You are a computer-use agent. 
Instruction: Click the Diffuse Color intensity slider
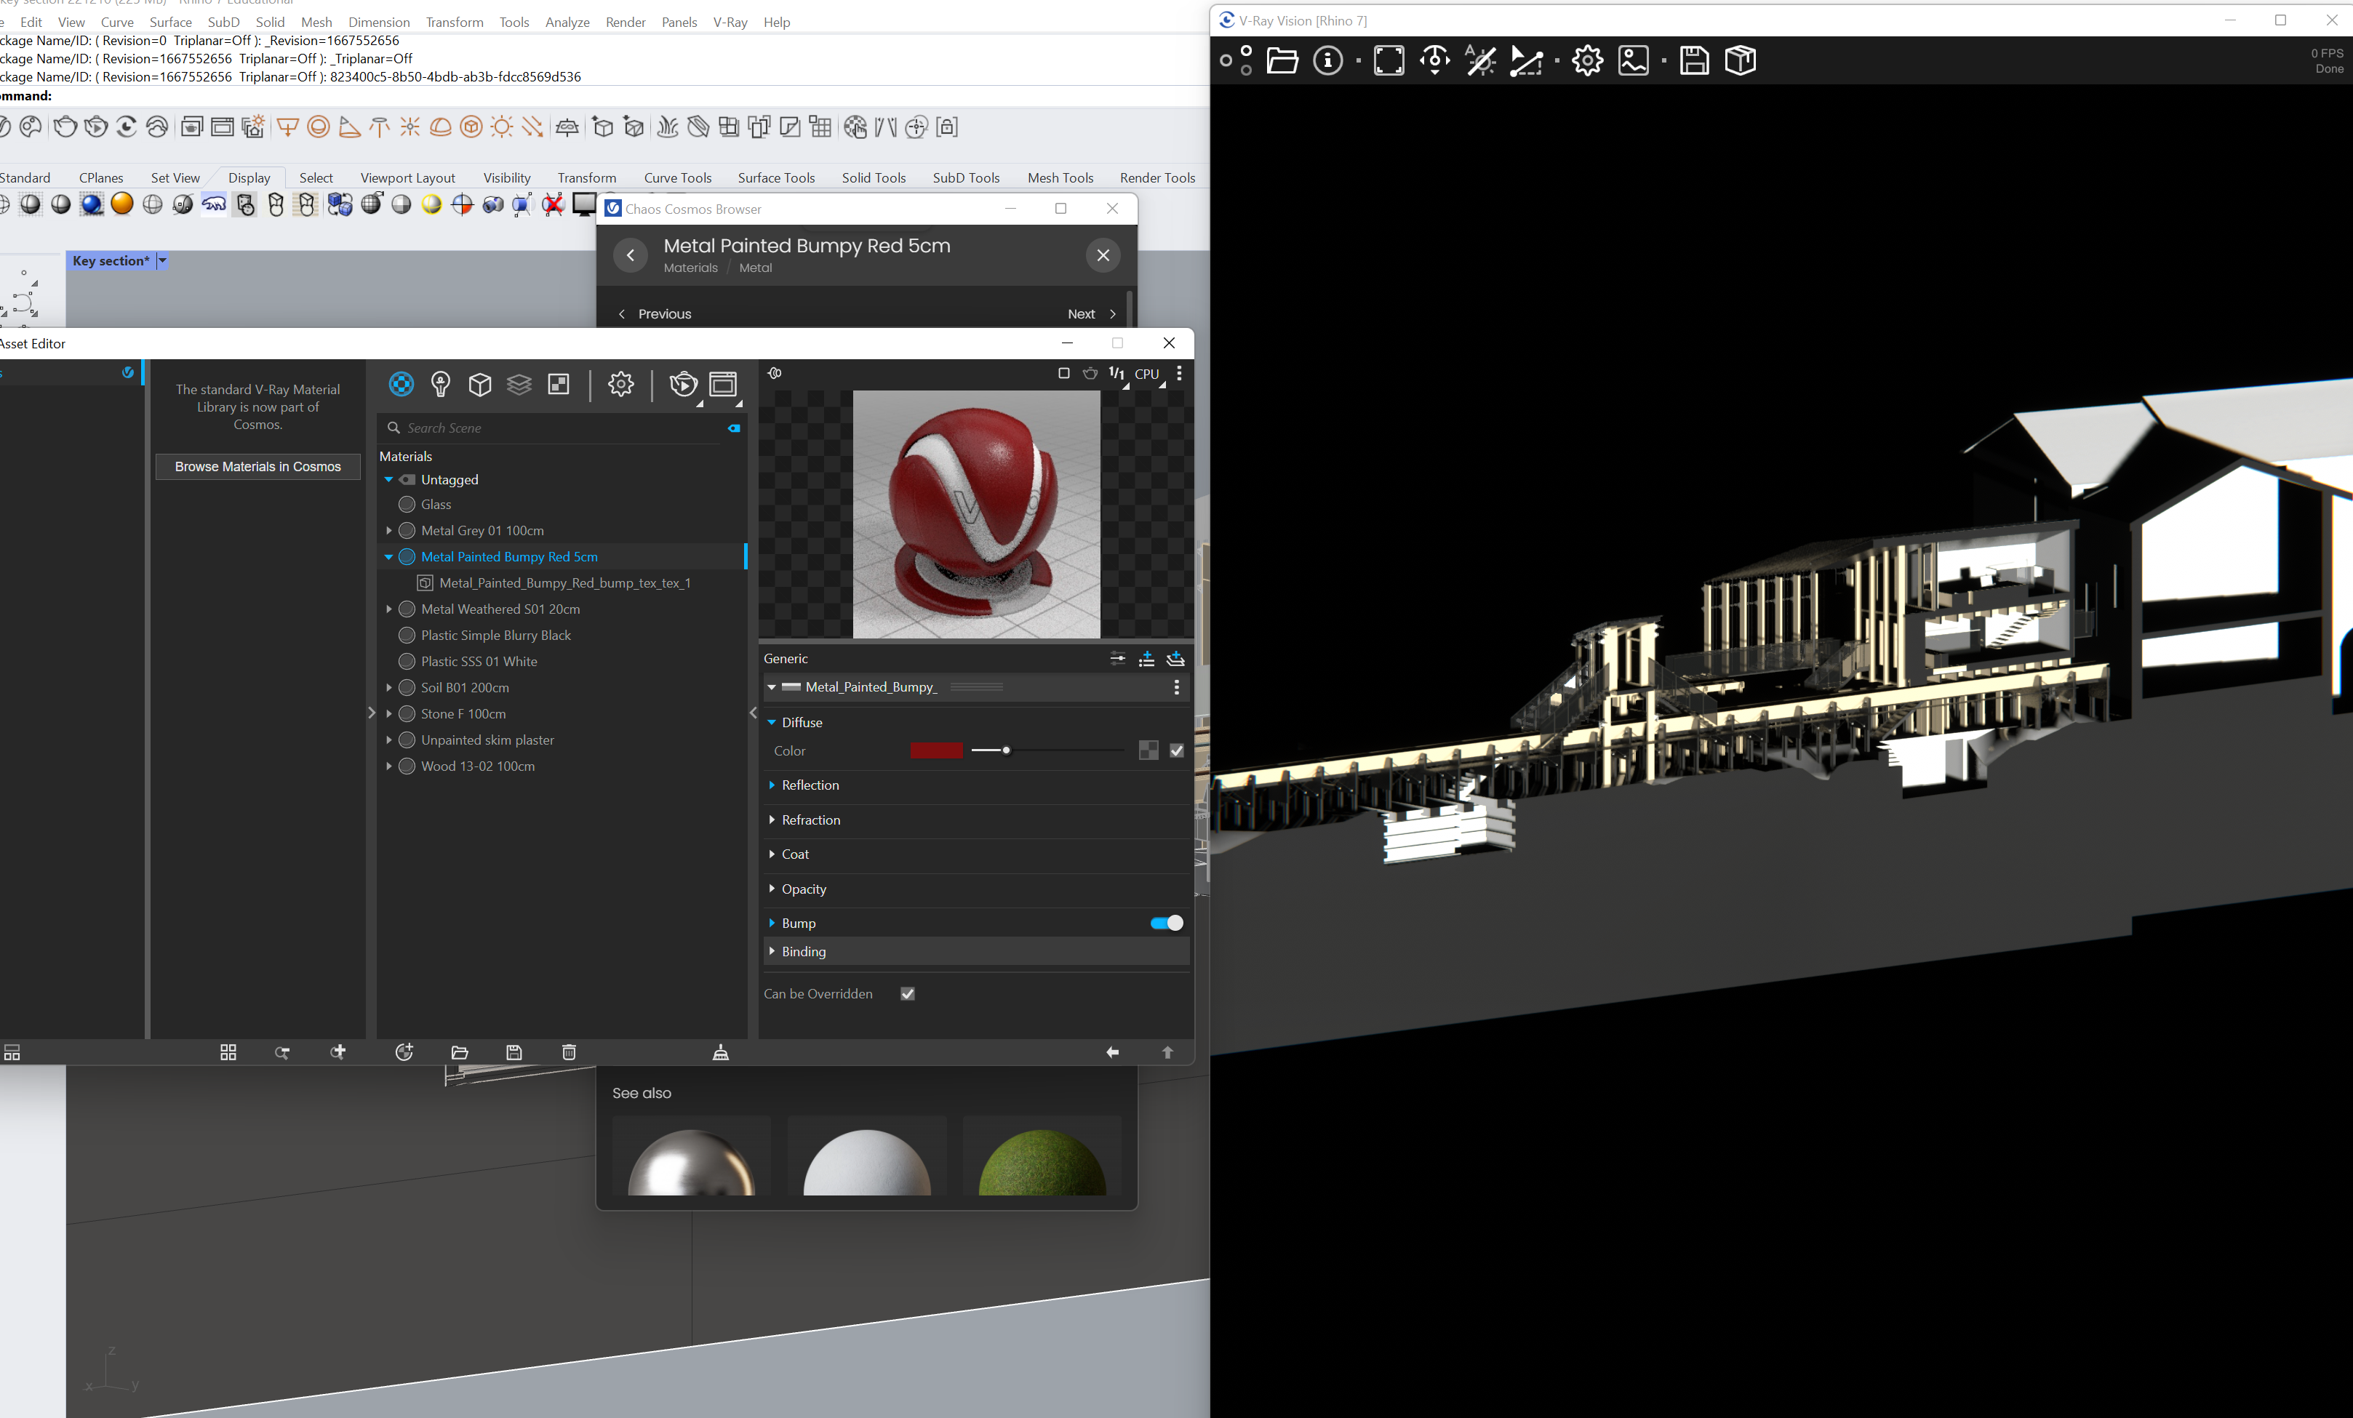[1047, 750]
